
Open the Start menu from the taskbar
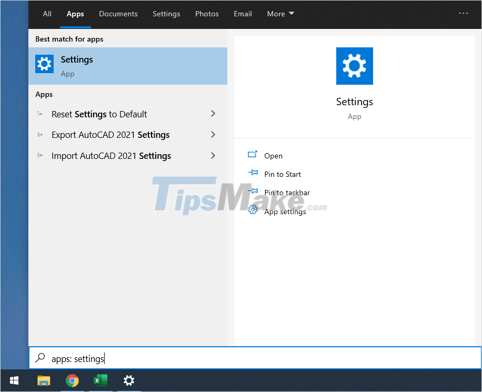[13, 380]
